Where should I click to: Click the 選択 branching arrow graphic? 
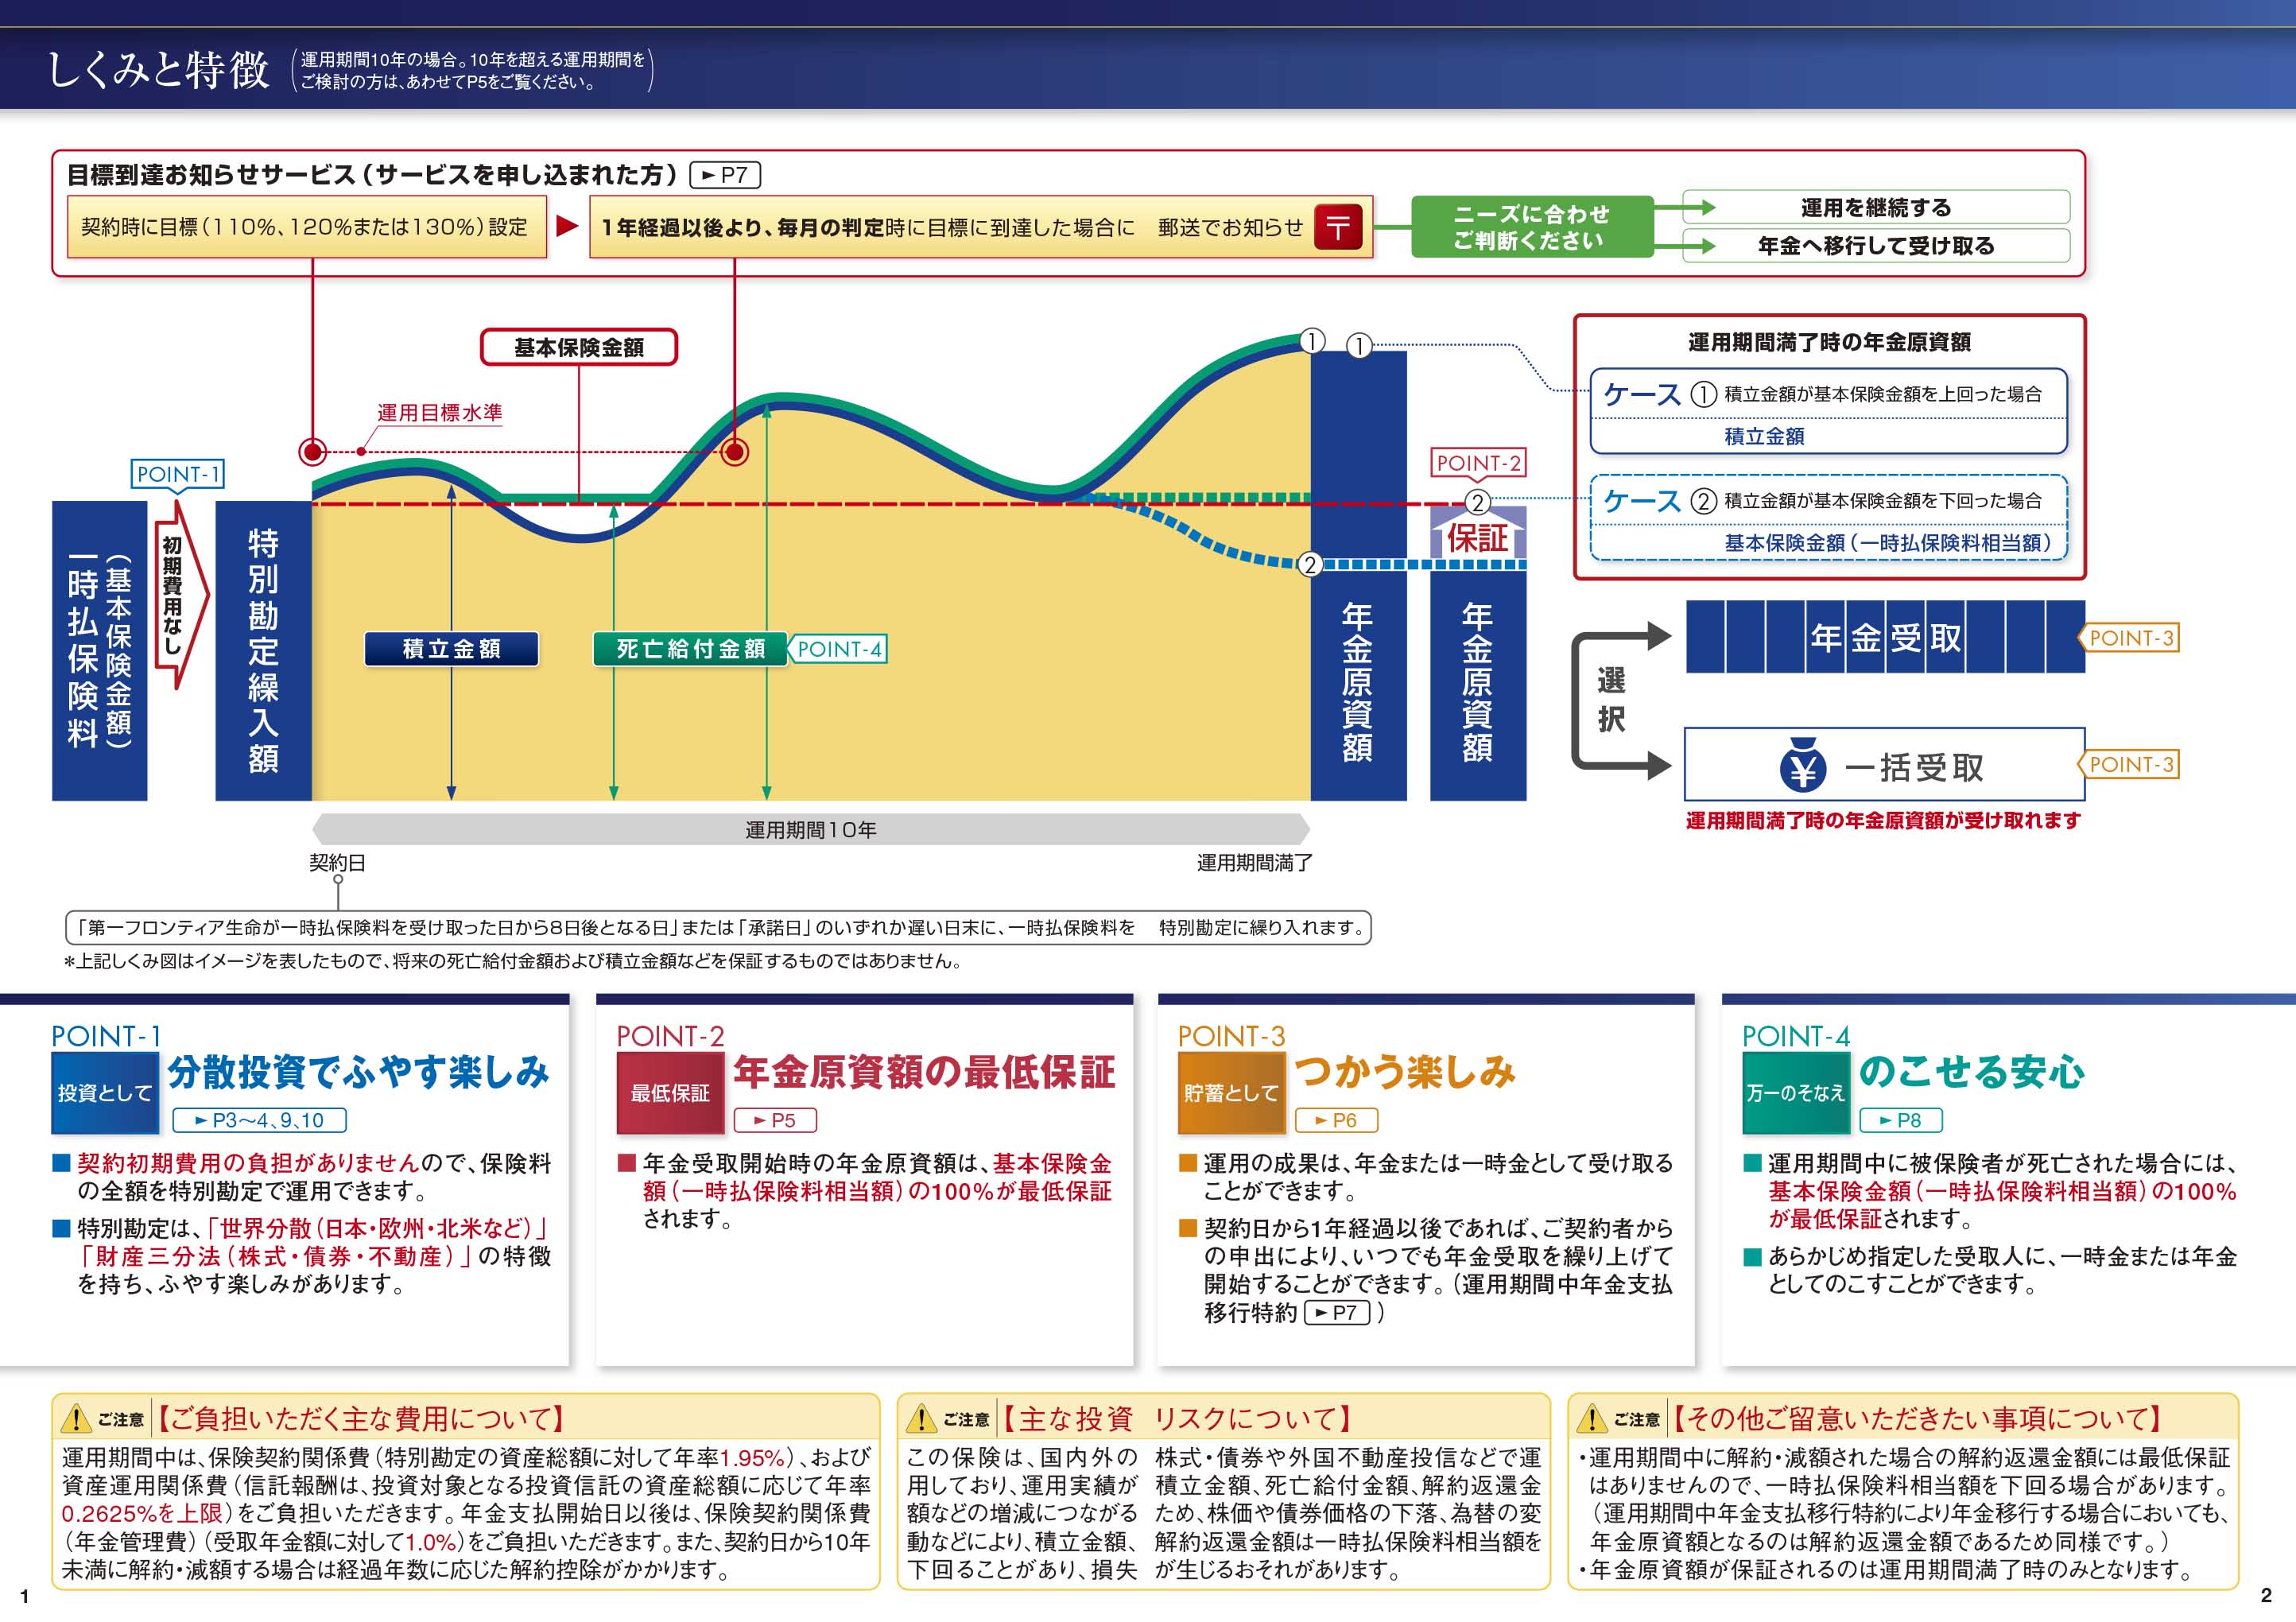coord(1620,701)
